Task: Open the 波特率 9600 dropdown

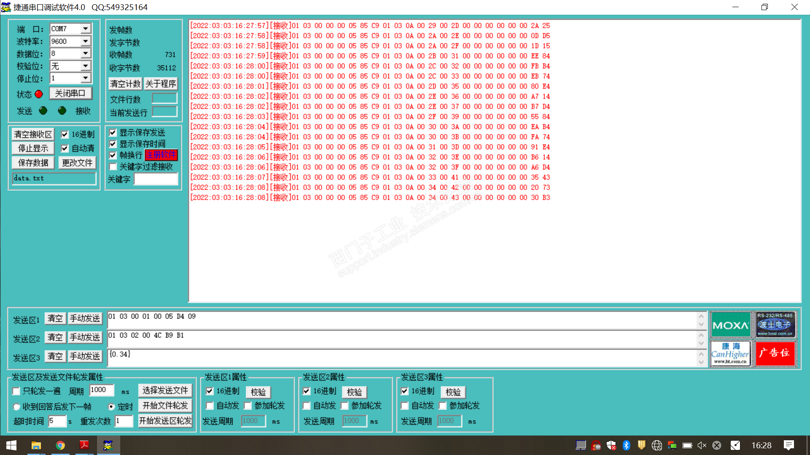Action: (86, 41)
